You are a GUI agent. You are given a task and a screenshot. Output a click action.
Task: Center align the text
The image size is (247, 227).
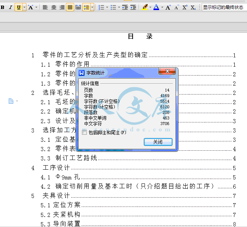[54, 7]
